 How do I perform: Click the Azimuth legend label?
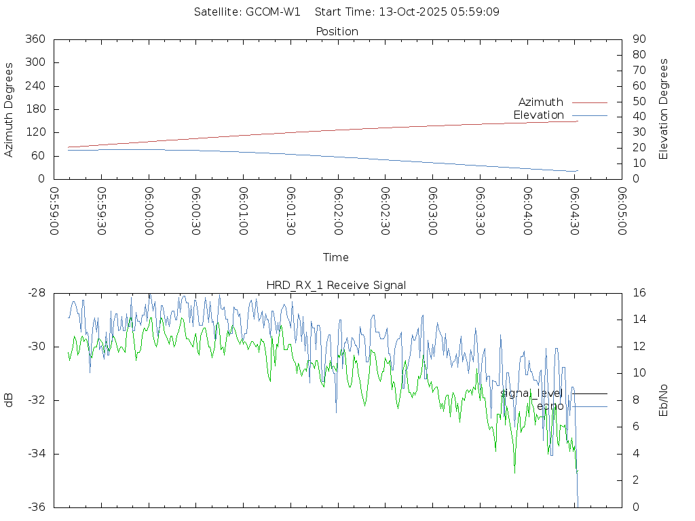[x=540, y=102]
